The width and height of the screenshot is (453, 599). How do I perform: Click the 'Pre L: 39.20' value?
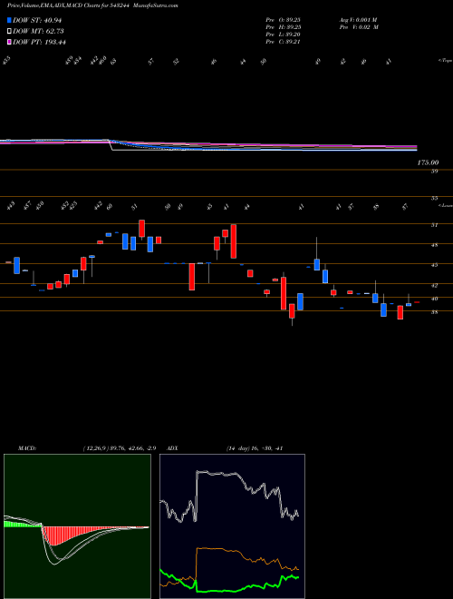(283, 34)
